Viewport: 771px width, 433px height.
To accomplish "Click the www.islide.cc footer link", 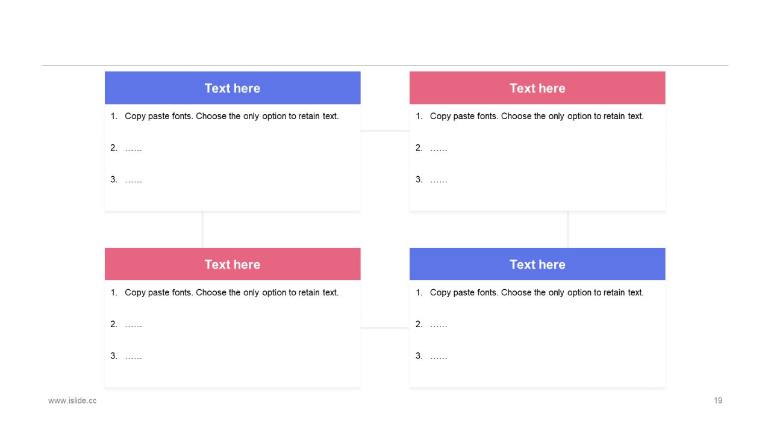I will 72,401.
